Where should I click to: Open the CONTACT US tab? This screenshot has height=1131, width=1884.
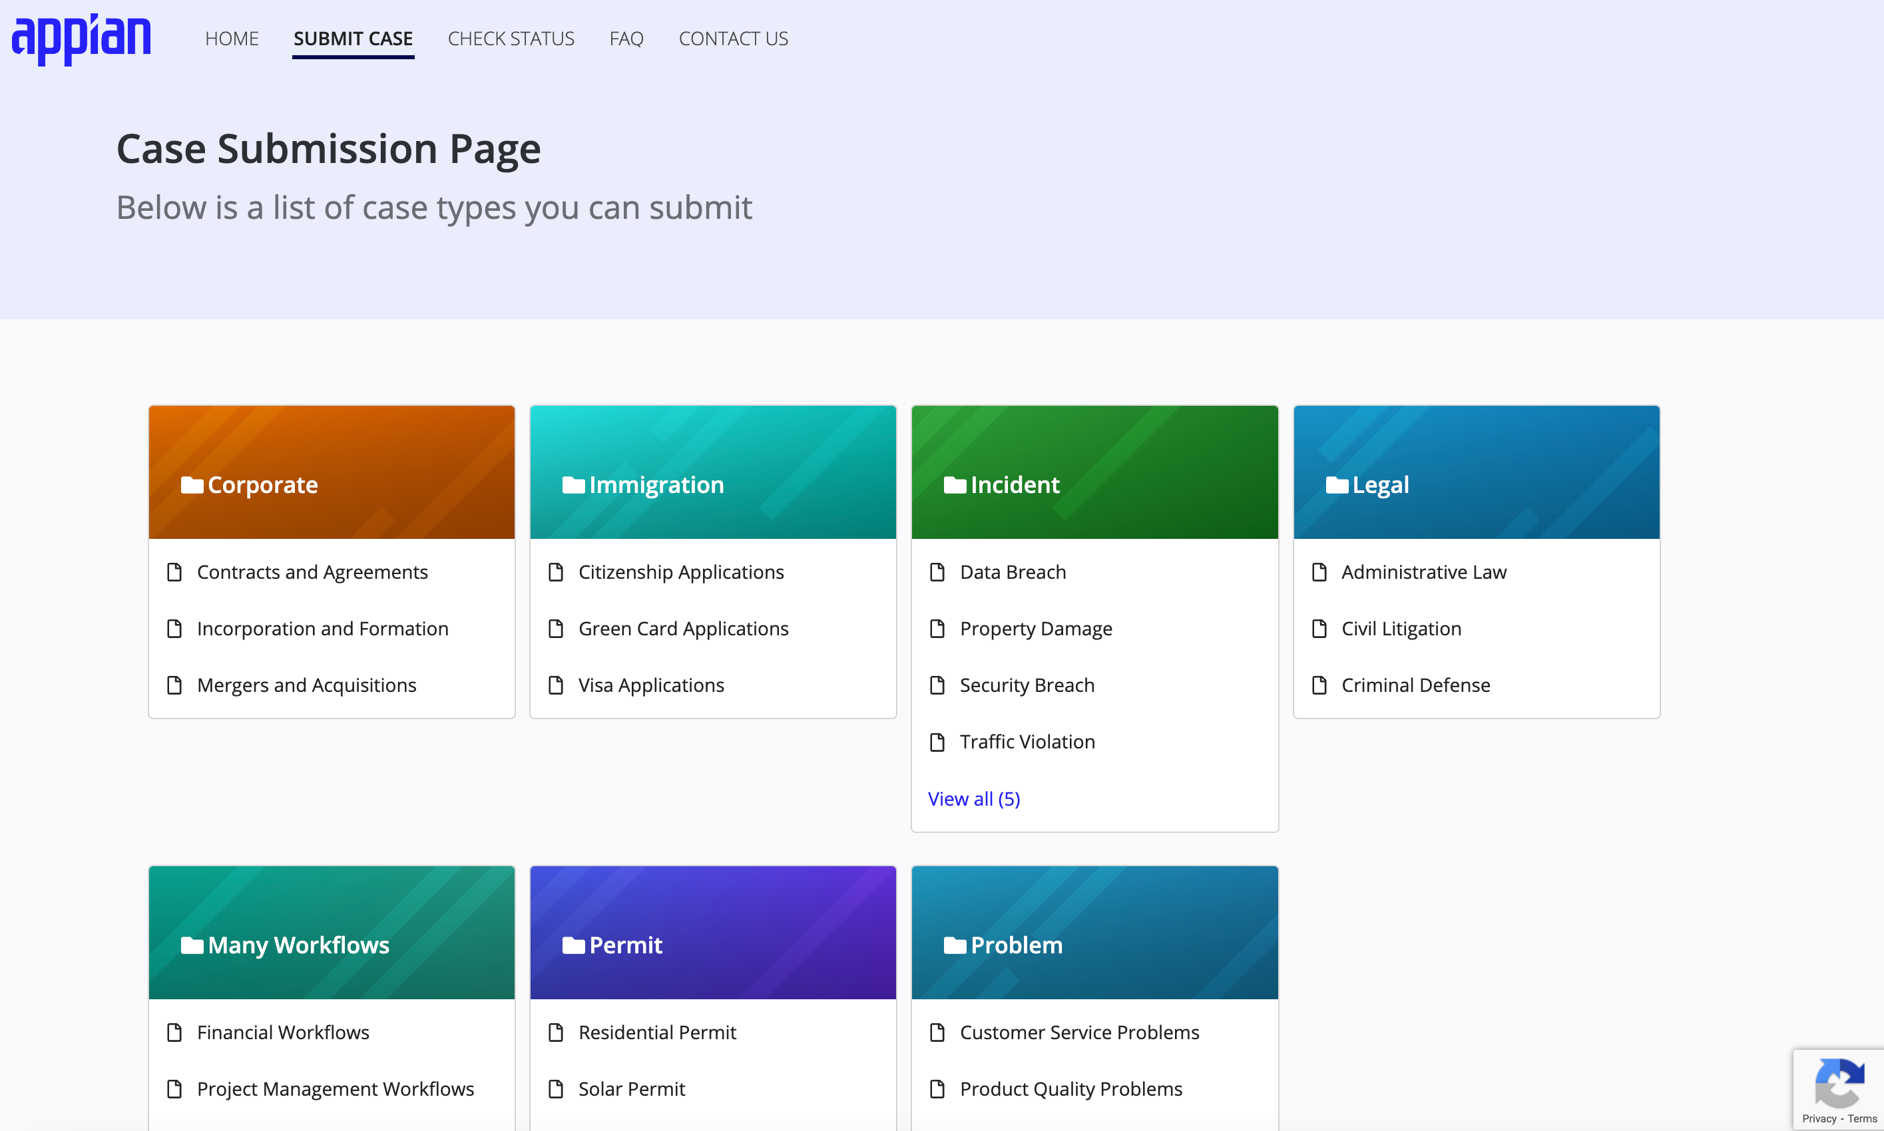[x=734, y=38]
